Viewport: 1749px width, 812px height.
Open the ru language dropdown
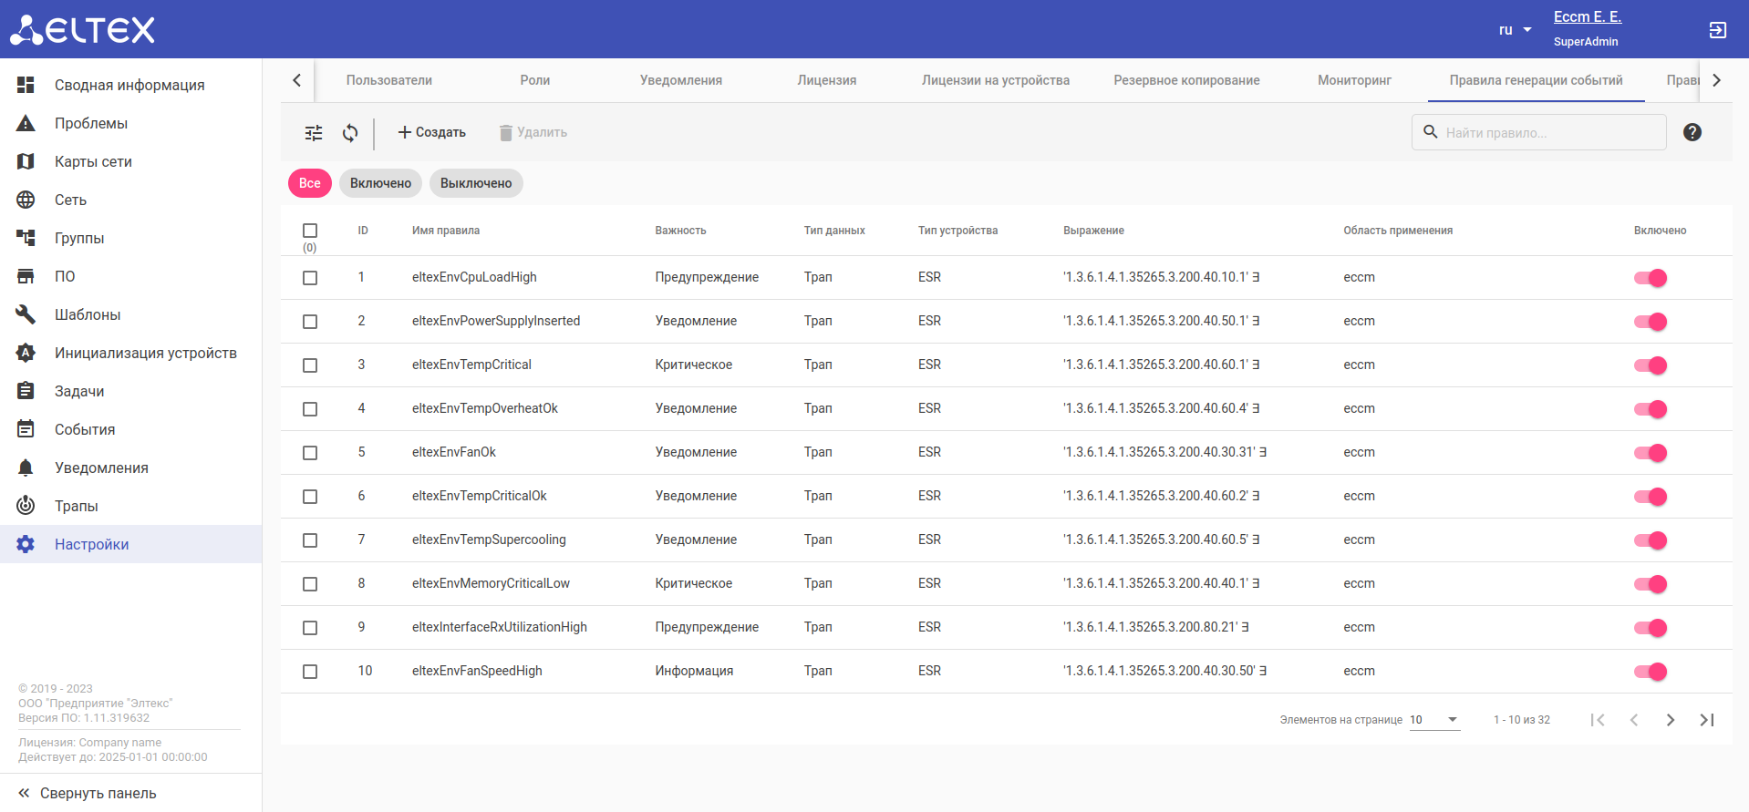click(x=1515, y=30)
